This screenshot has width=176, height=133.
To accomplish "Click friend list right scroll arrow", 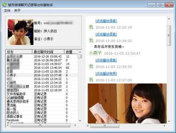I will pyautogui.click(x=75, y=125).
